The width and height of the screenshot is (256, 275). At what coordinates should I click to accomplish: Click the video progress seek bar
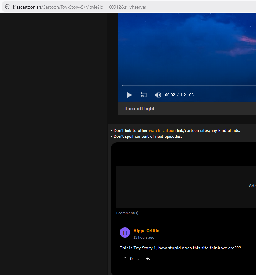(x=189, y=85)
